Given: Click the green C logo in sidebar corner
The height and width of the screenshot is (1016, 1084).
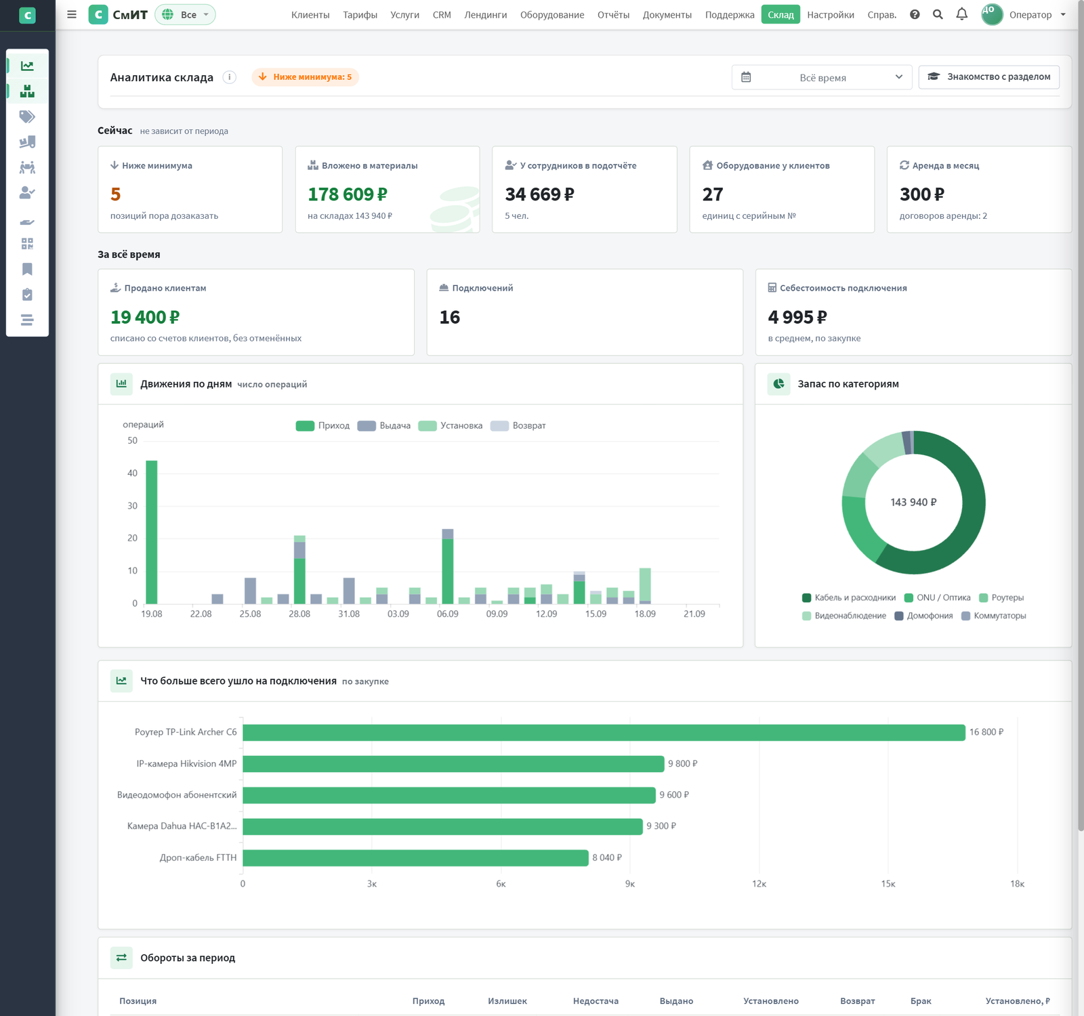Looking at the screenshot, I should 27,15.
